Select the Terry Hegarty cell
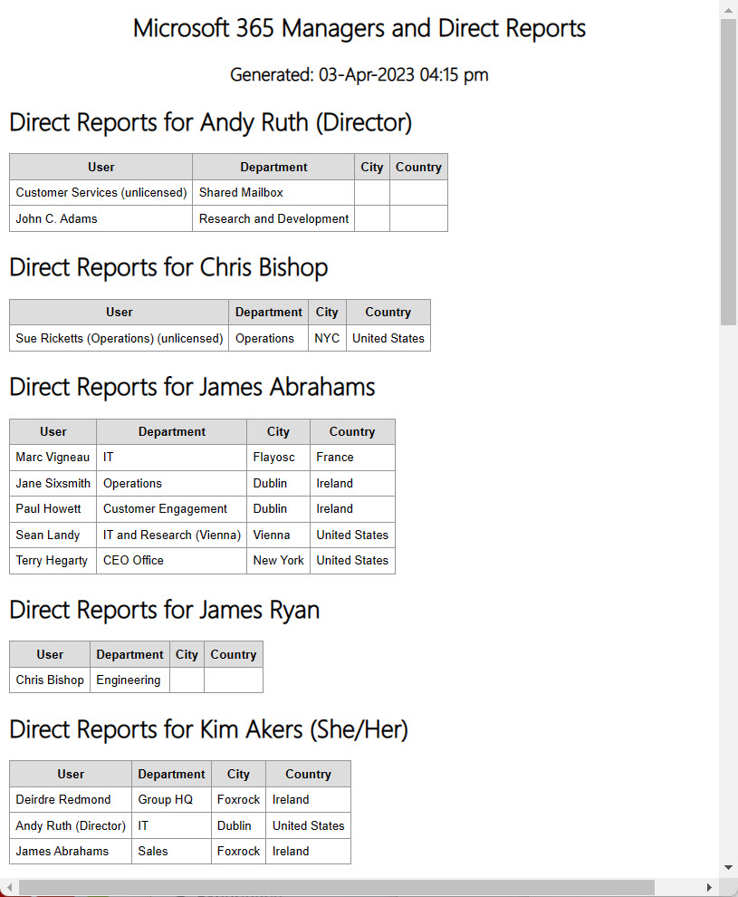Viewport: 738px width, 897px height. [53, 561]
